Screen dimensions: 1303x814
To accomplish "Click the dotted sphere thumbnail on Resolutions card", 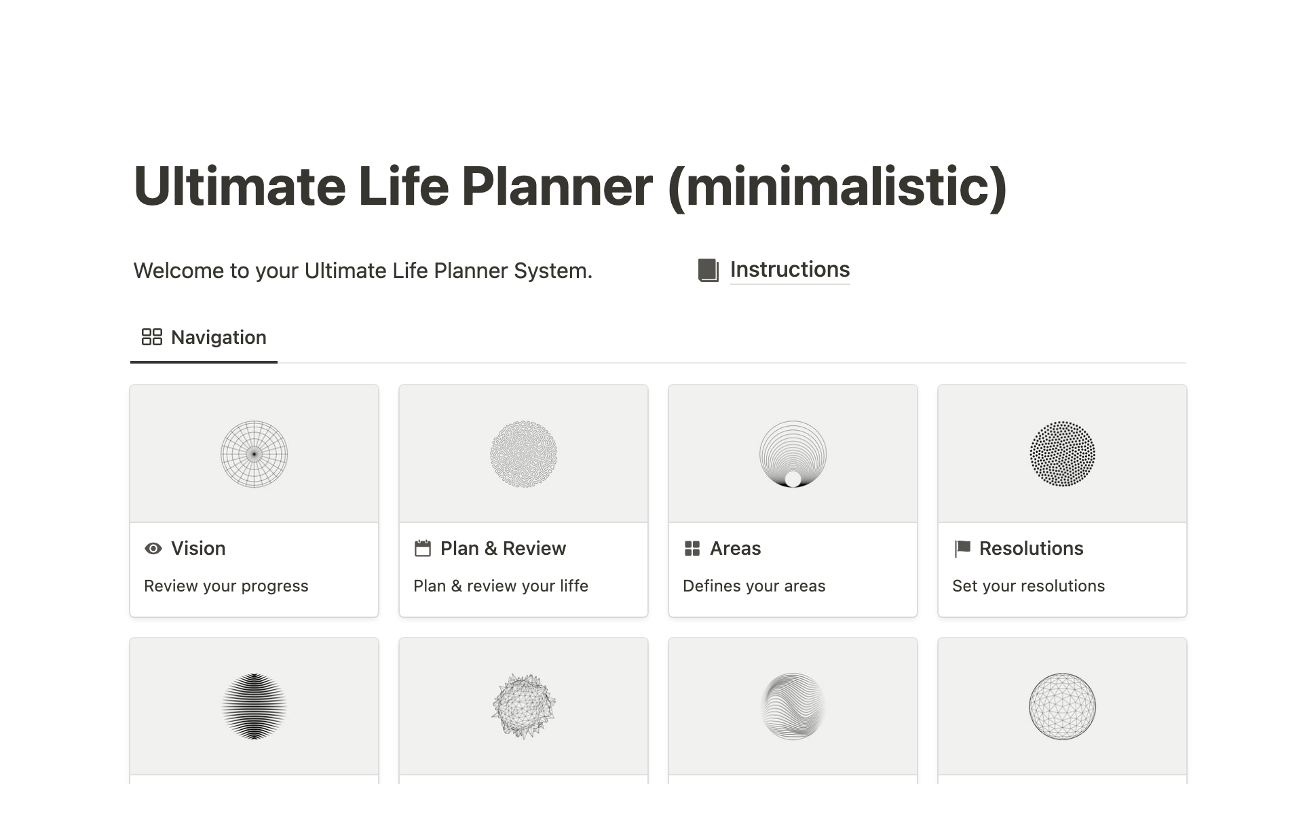I will 1062,453.
